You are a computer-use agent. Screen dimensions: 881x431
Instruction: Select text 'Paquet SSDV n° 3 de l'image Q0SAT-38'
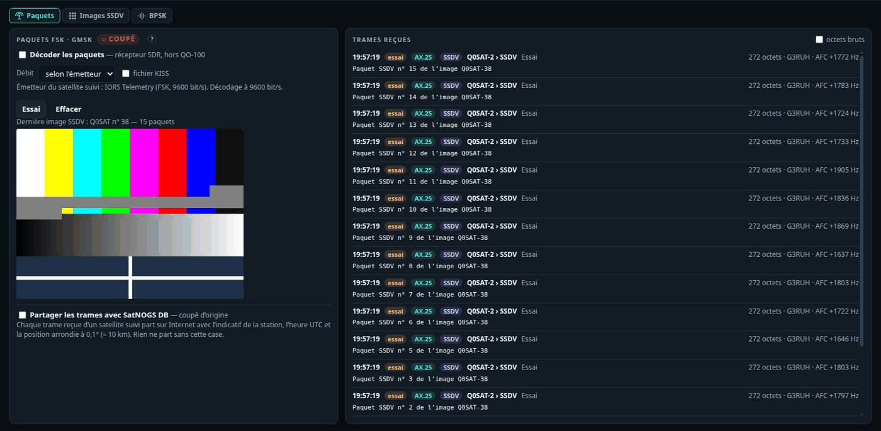click(420, 379)
